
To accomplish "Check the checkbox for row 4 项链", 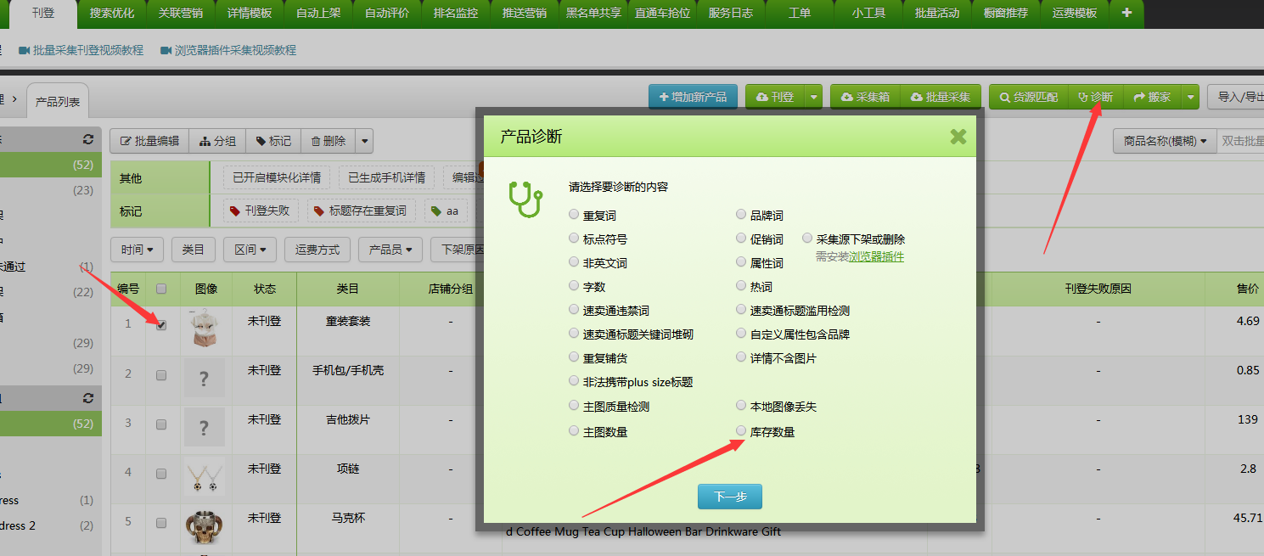I will click(161, 474).
